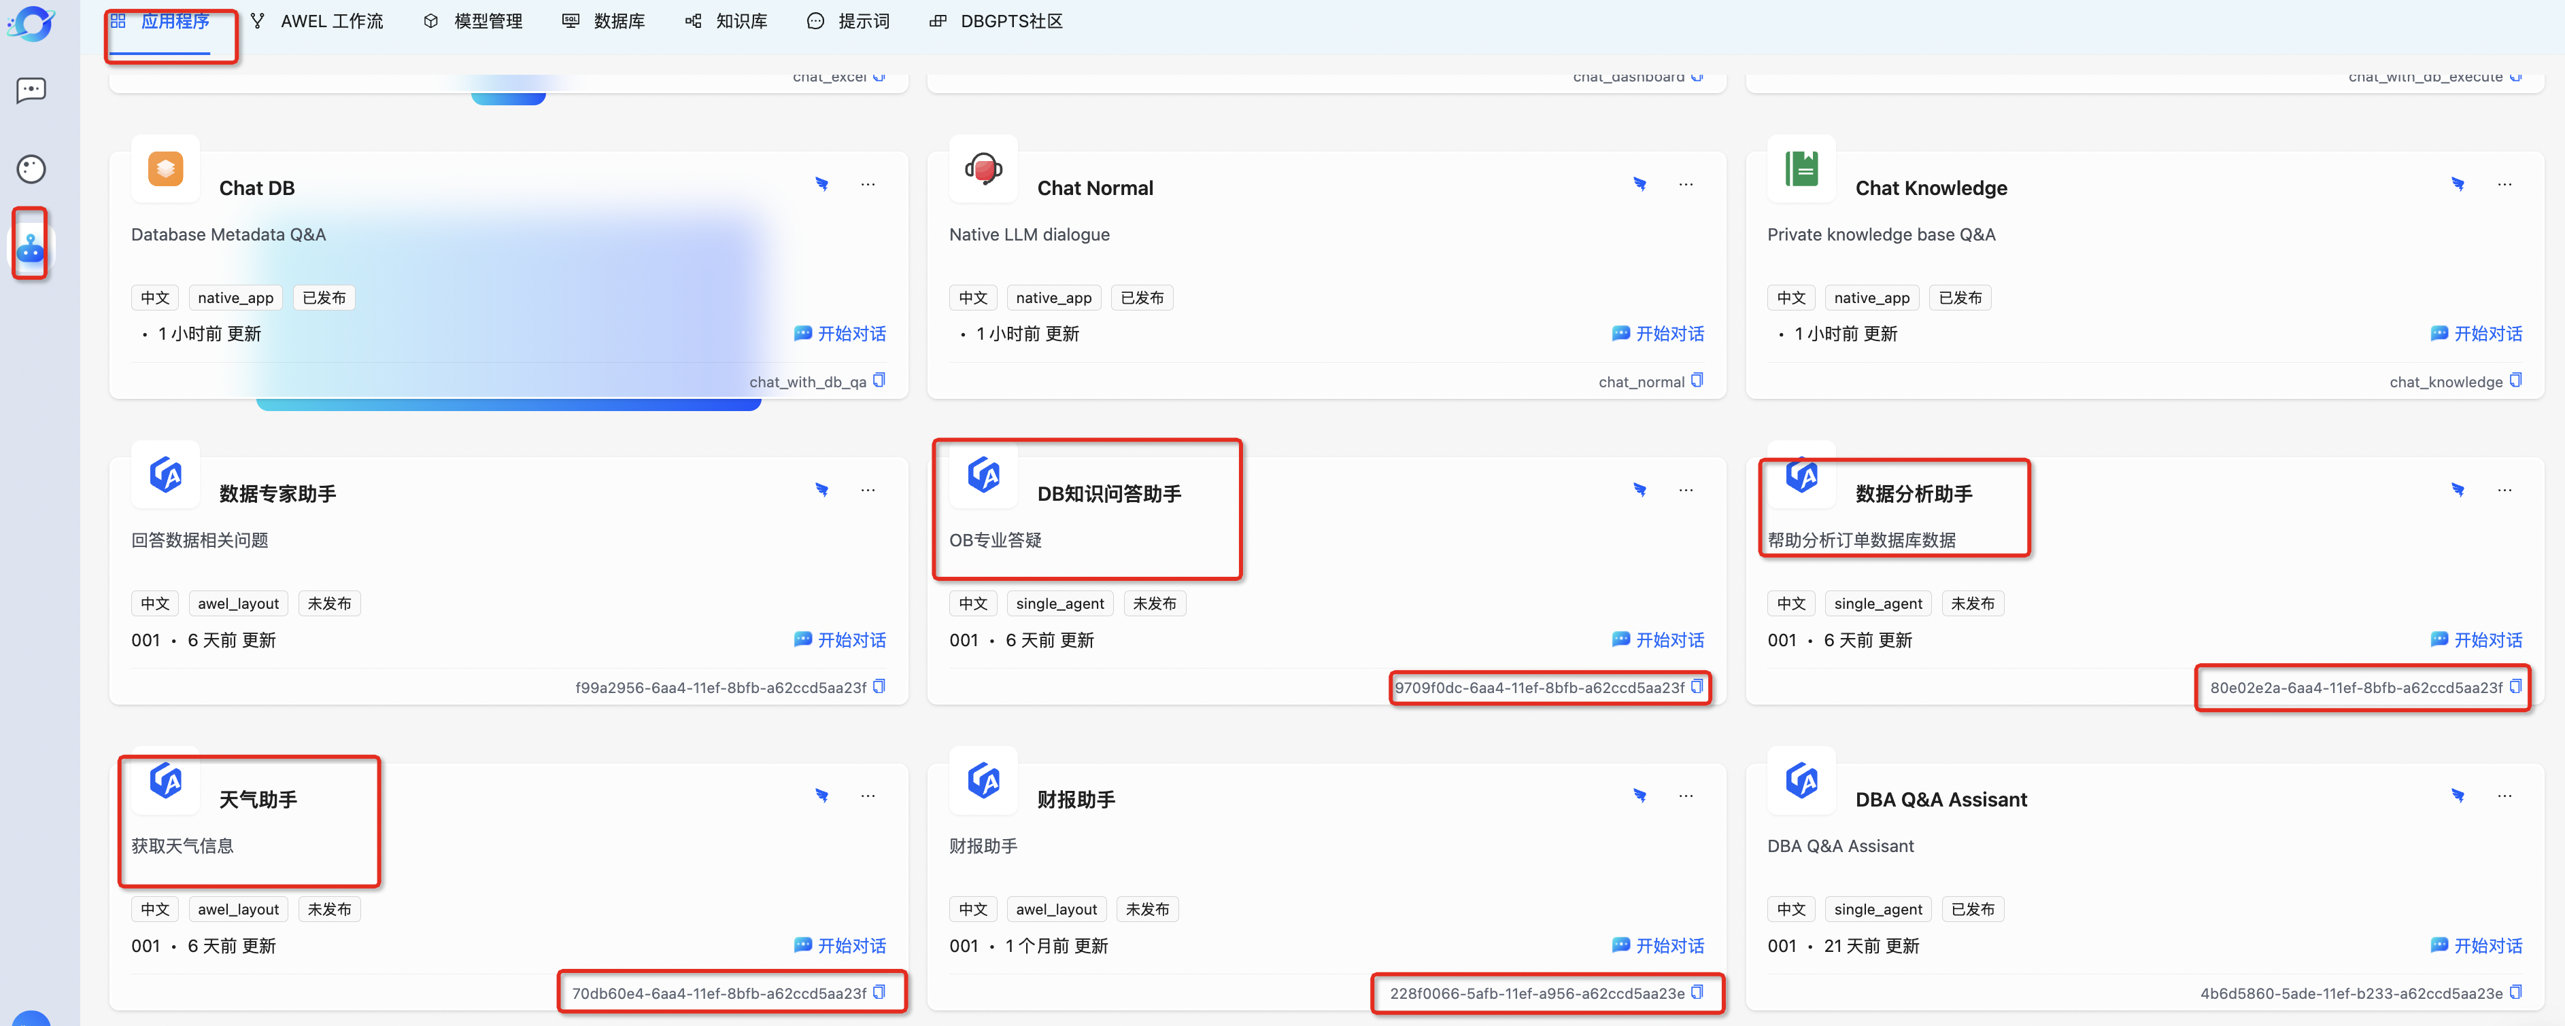Open the explore face icon in sidebar
Image resolution: width=2565 pixels, height=1026 pixels.
click(31, 169)
